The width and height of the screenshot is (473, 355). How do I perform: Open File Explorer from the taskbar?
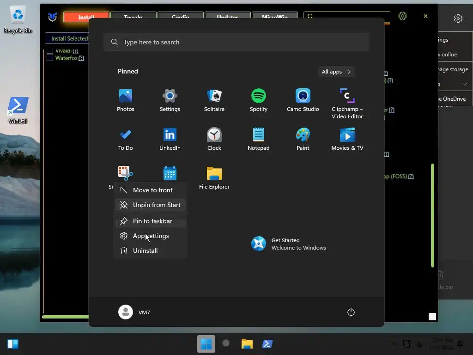247,344
